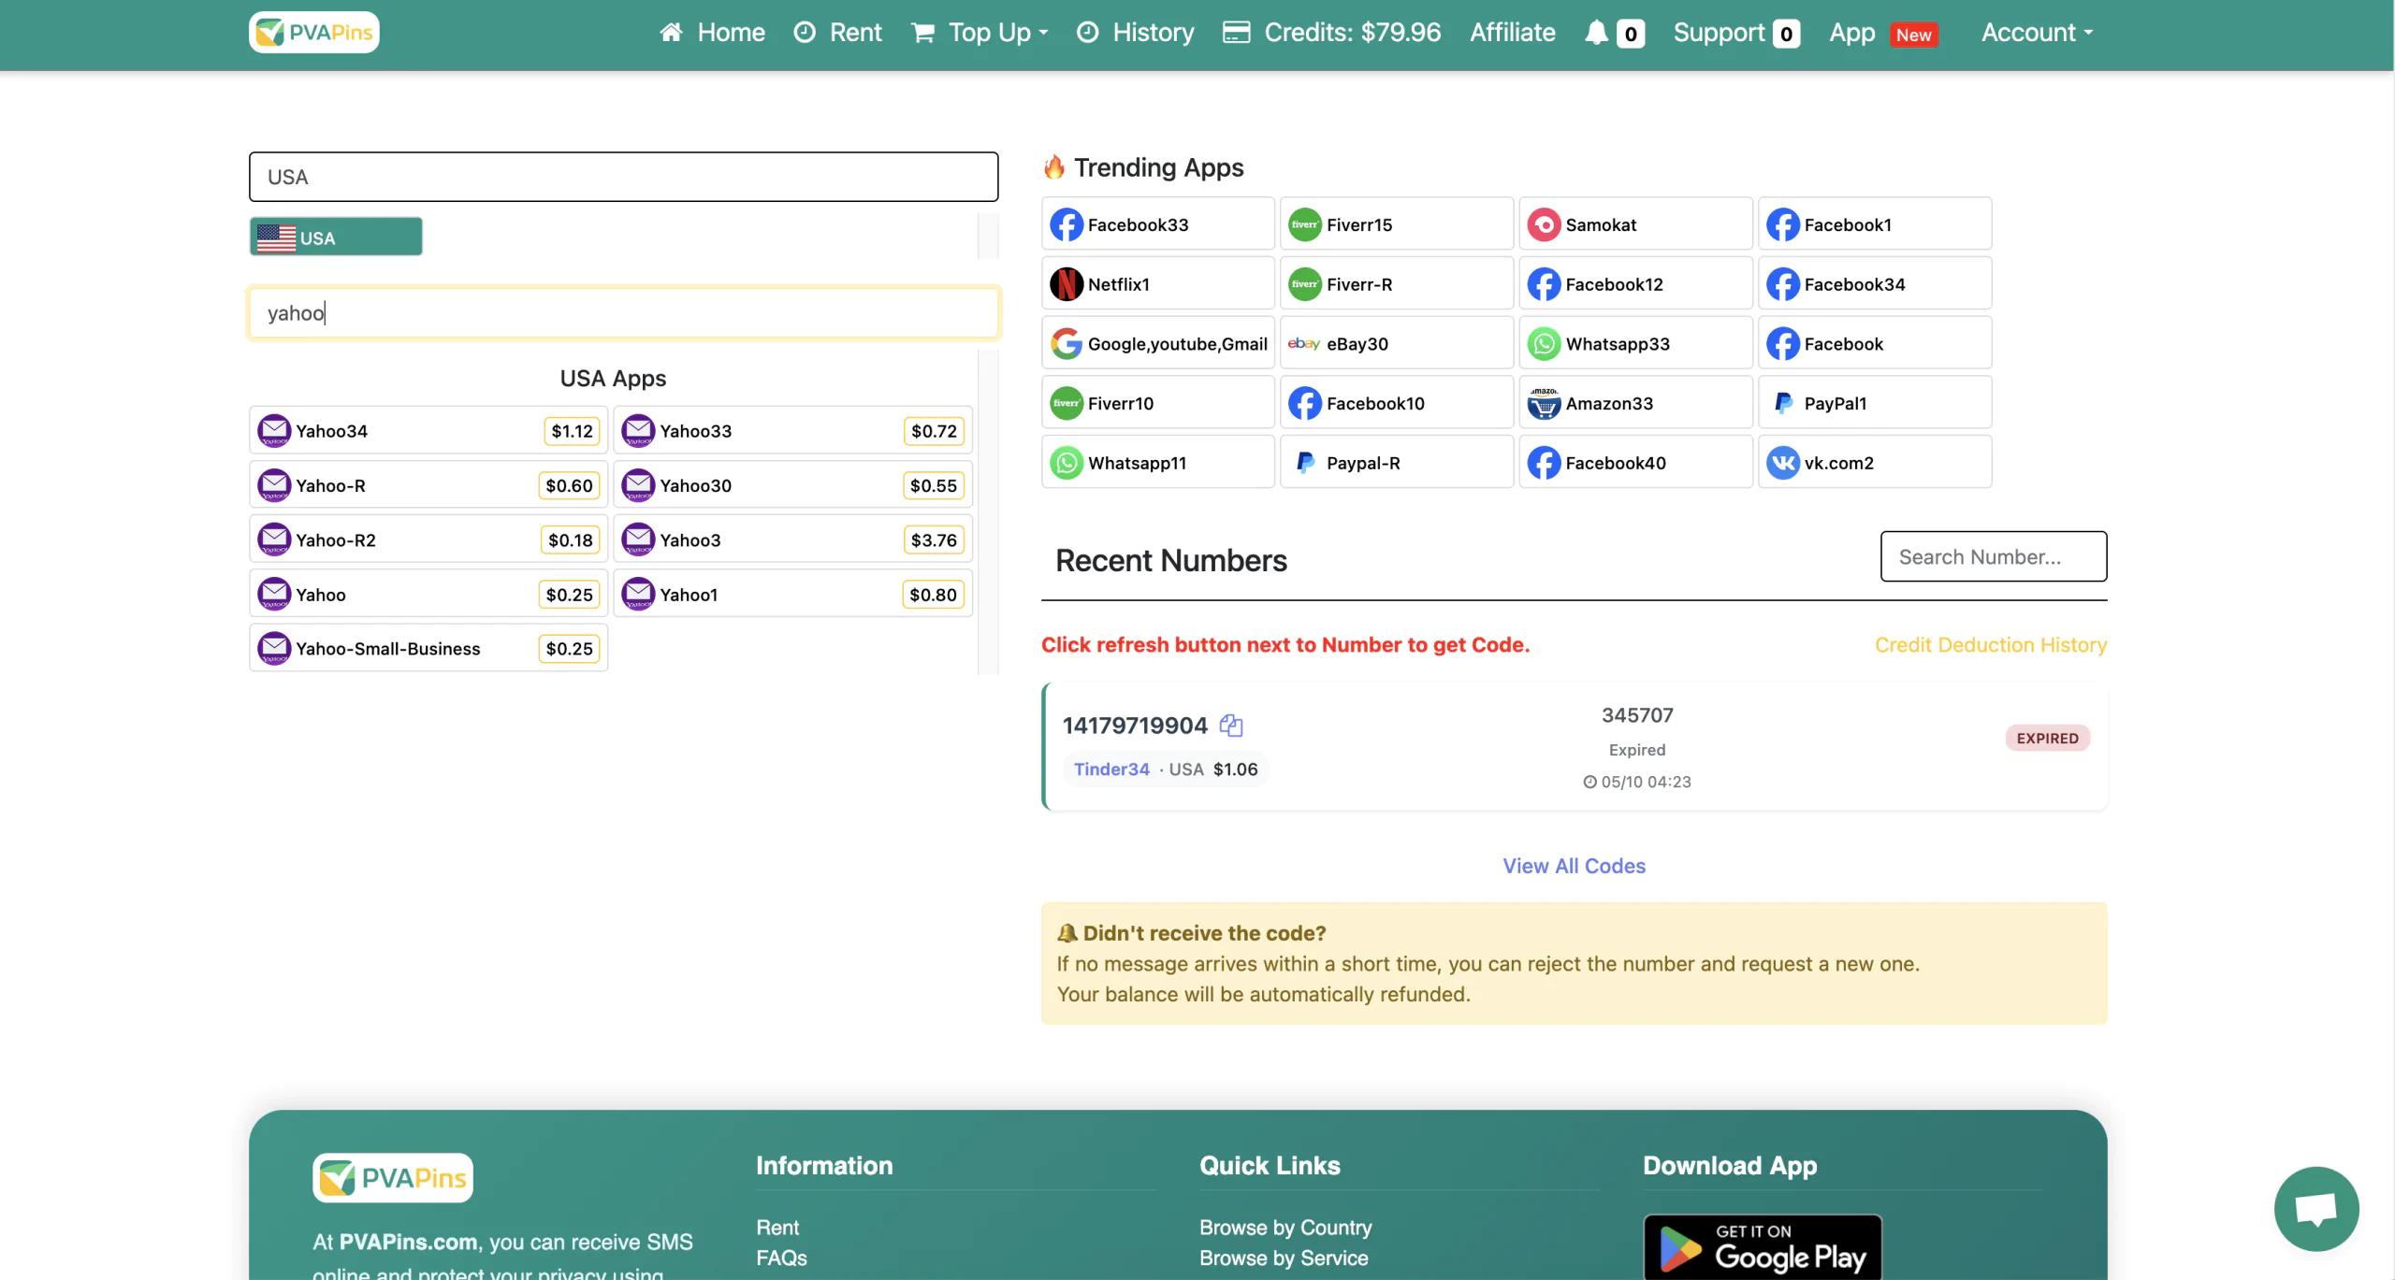Select the USA flag country option
This screenshot has width=2395, height=1280.
click(x=336, y=237)
